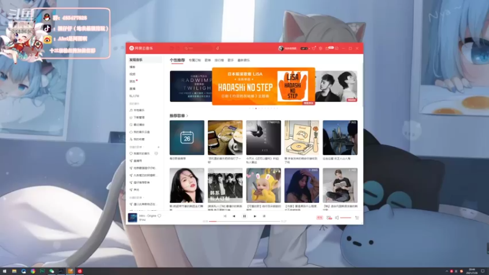Viewport: 489px width, 275px height.
Task: Adjust the volume slider
Action: click(346, 218)
